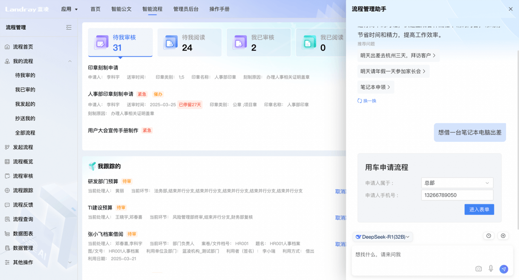
Task: Open the DeepSeek-R1(32B) model selector
Action: pos(383,237)
